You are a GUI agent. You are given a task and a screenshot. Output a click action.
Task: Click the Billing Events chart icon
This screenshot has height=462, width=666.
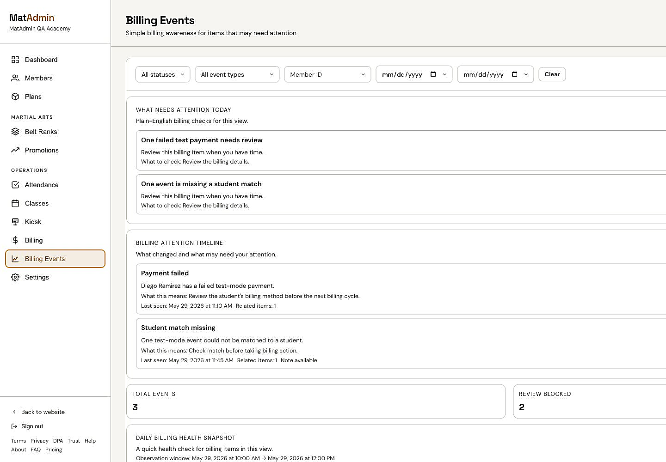click(15, 259)
